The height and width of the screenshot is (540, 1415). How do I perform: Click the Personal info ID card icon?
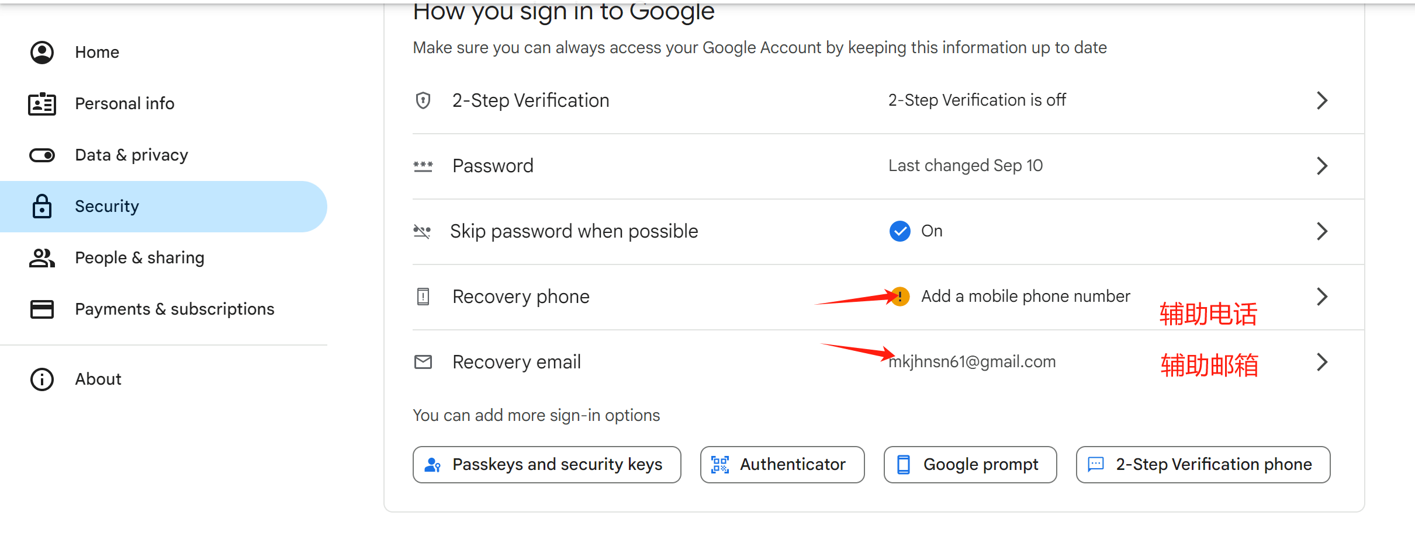[42, 104]
